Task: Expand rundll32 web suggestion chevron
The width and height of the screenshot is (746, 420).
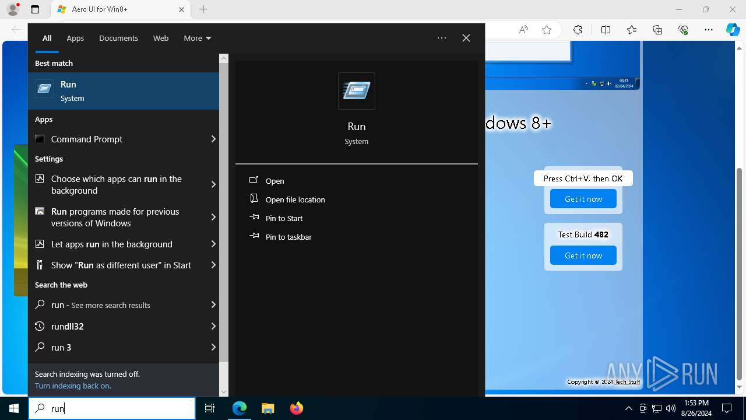Action: click(x=213, y=326)
